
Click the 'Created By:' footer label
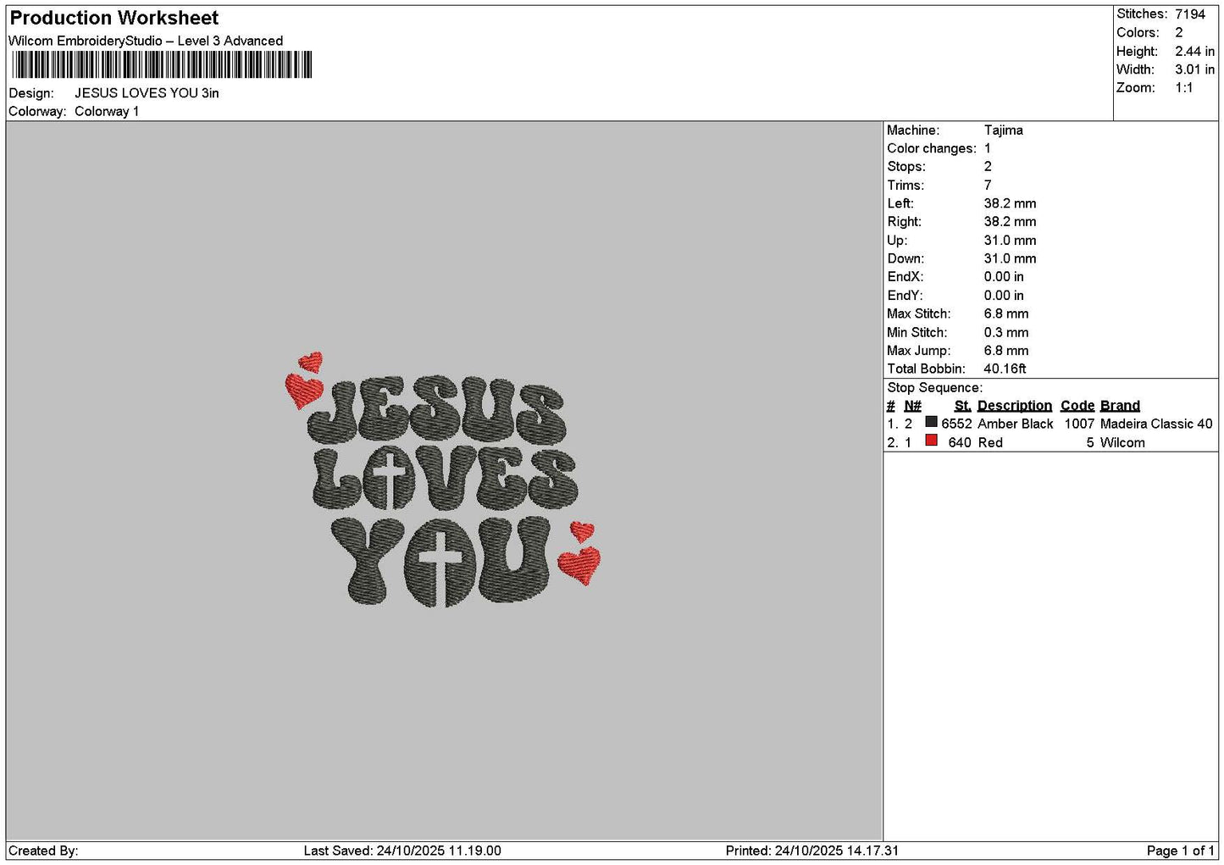pos(43,851)
